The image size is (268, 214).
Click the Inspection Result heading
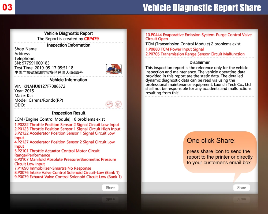[68, 113]
